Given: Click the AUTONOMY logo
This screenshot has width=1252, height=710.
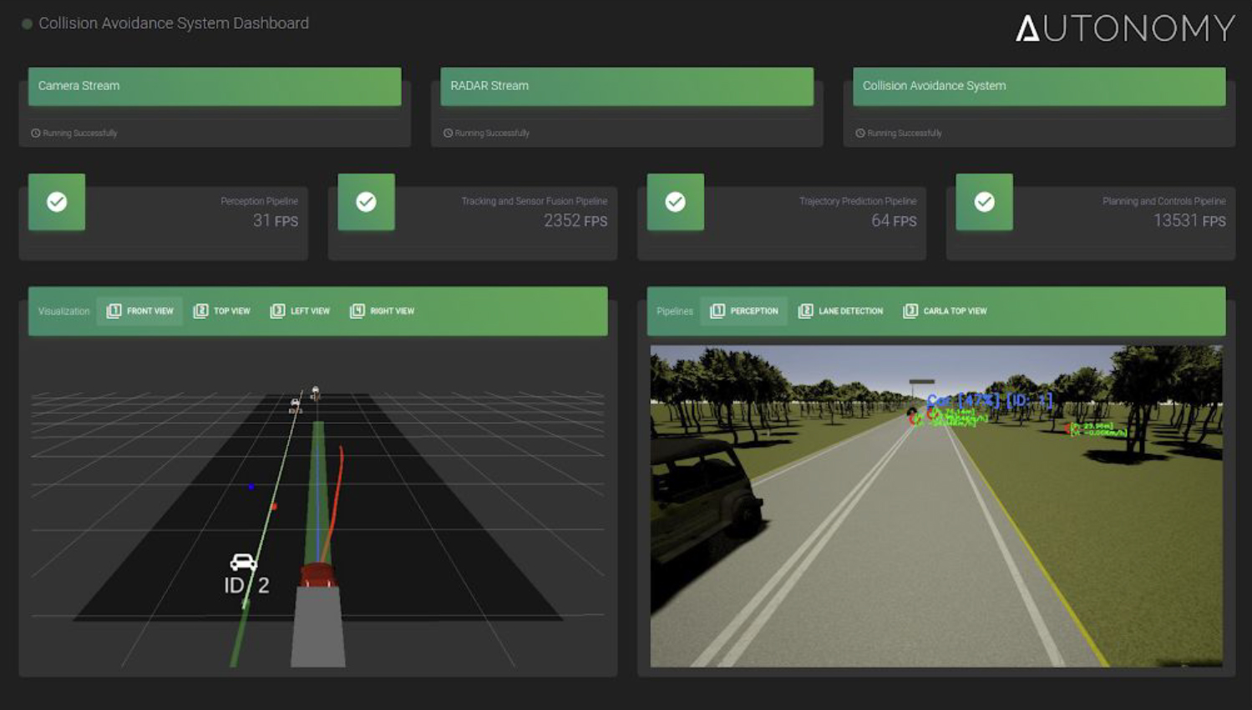Looking at the screenshot, I should click(x=1123, y=28).
